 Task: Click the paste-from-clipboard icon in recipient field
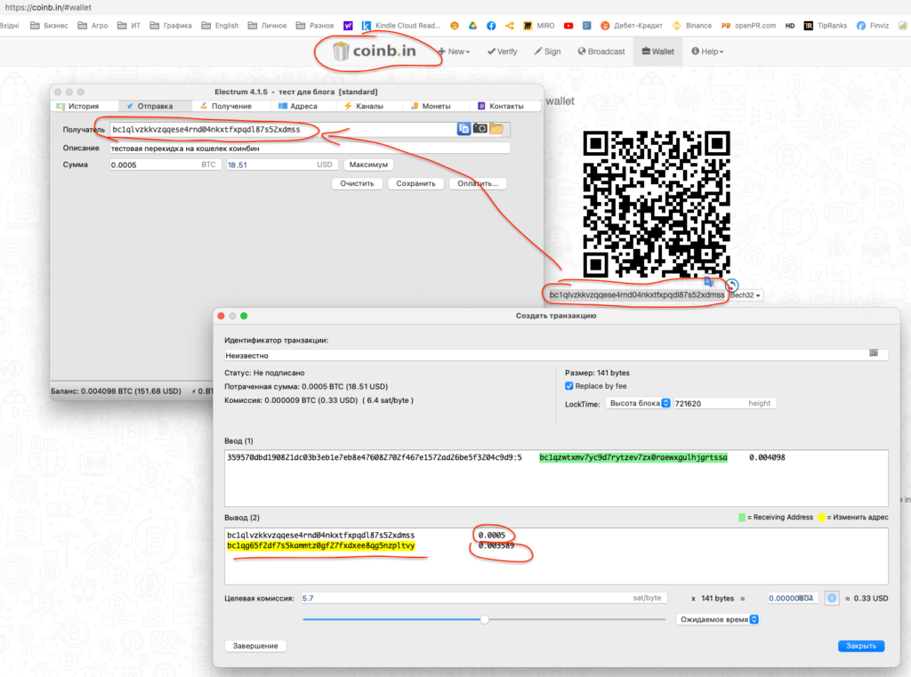coord(464,129)
